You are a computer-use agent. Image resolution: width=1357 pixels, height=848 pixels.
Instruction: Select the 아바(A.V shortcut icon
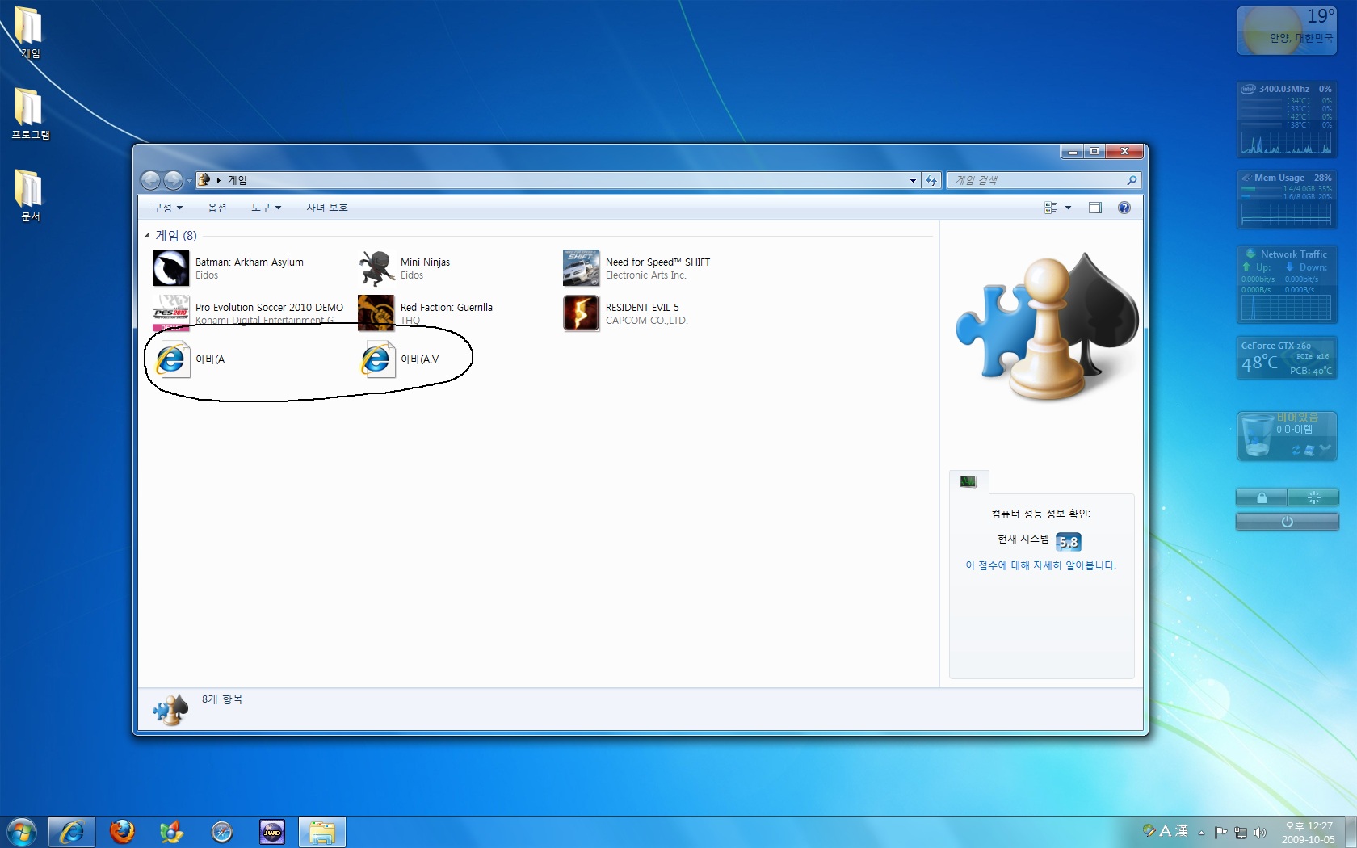pos(376,359)
